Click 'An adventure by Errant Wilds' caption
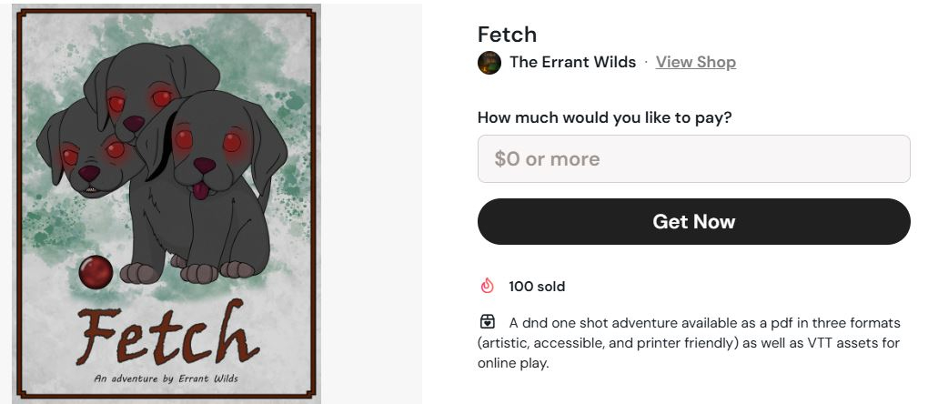This screenshot has width=928, height=404. [167, 378]
